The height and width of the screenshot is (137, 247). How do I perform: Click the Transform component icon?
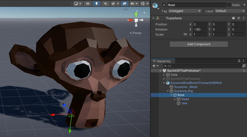(x=158, y=18)
